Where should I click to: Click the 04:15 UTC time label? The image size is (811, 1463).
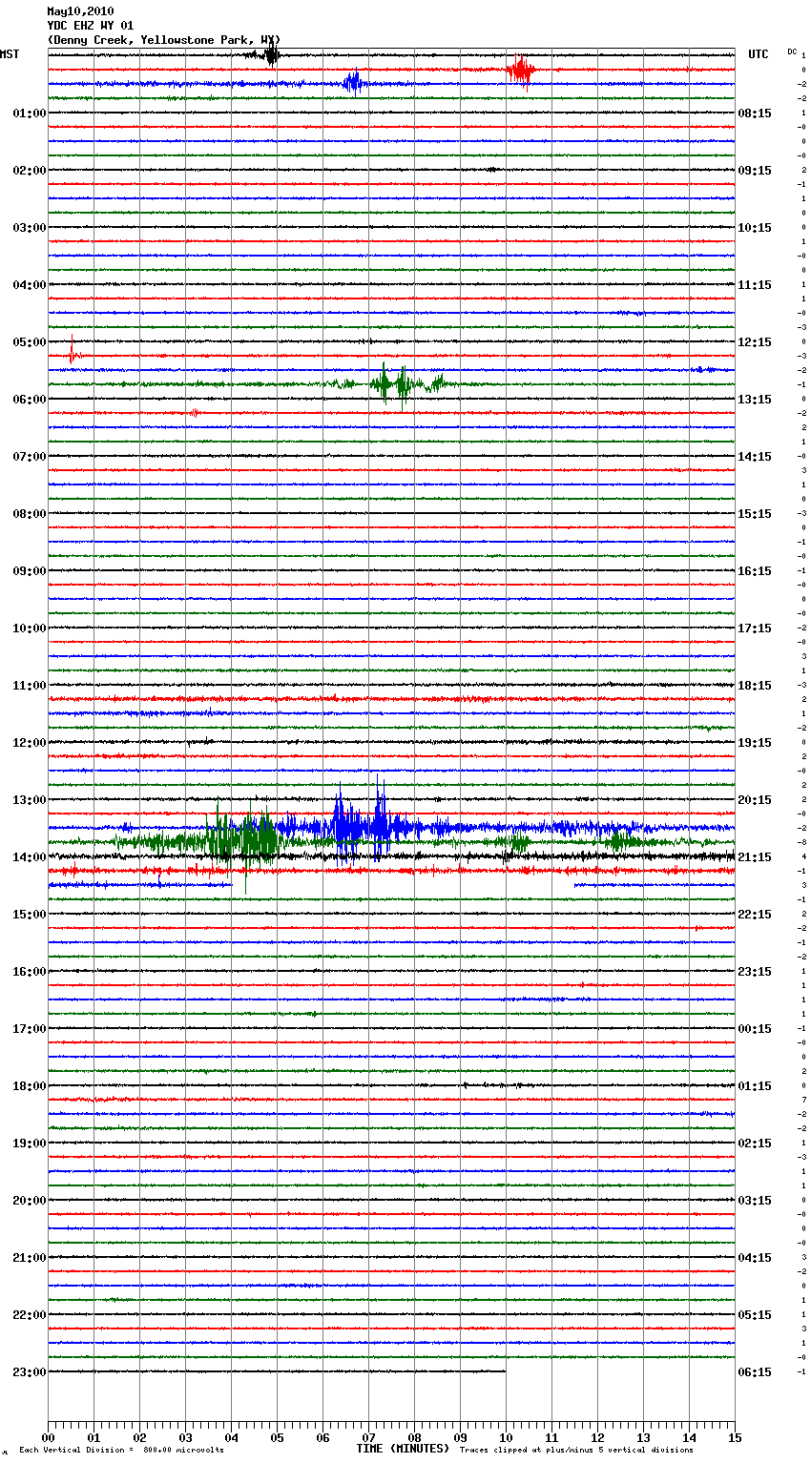click(755, 1258)
